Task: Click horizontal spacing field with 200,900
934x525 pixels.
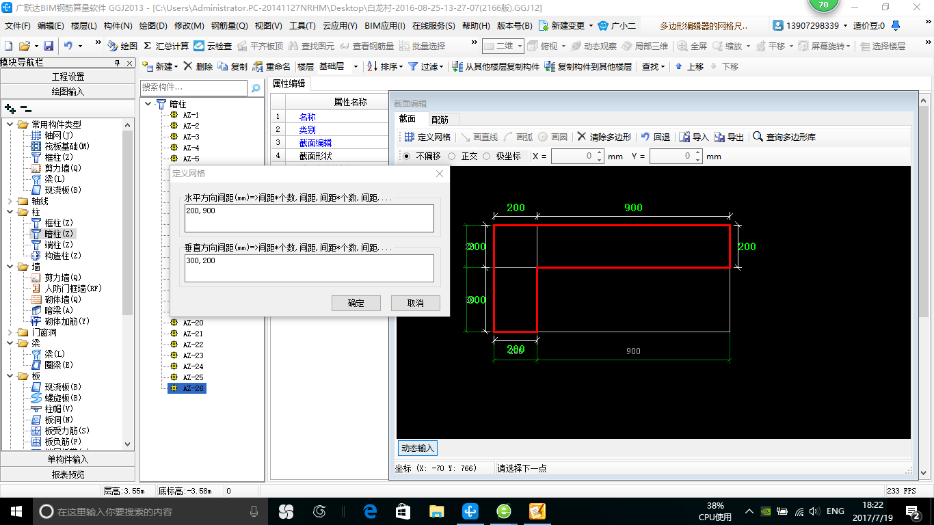Action: 309,218
